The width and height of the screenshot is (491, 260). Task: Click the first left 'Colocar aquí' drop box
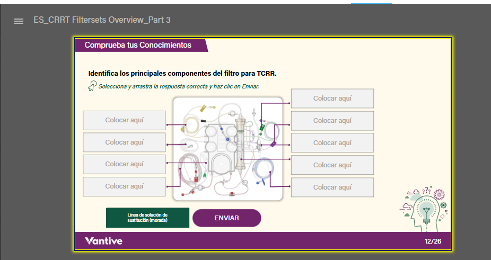pos(124,120)
